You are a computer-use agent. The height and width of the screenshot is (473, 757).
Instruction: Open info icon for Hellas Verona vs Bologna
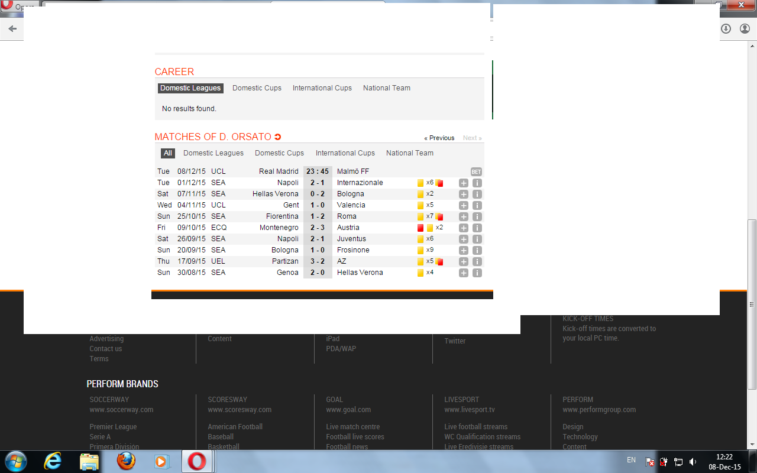pos(477,195)
